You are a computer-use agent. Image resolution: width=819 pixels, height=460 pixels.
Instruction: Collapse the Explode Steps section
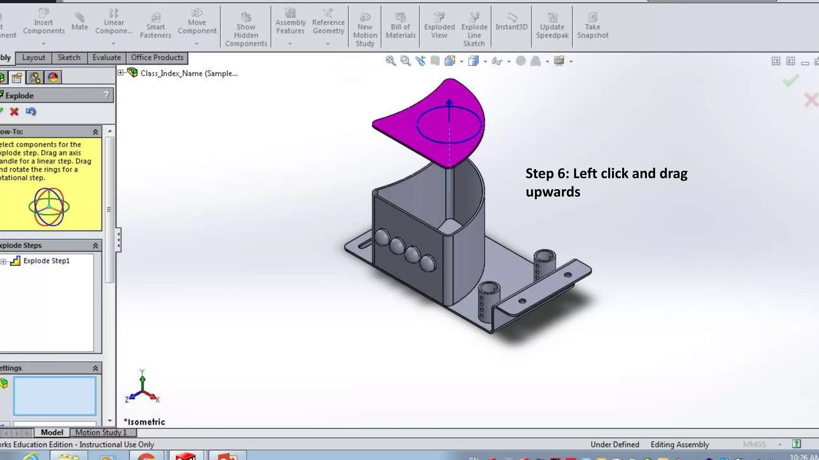[x=95, y=246]
